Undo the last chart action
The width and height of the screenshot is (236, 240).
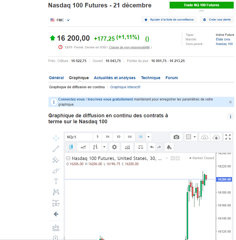[152, 147]
